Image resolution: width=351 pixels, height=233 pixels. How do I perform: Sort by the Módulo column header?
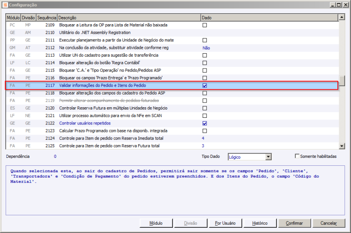pyautogui.click(x=13, y=18)
